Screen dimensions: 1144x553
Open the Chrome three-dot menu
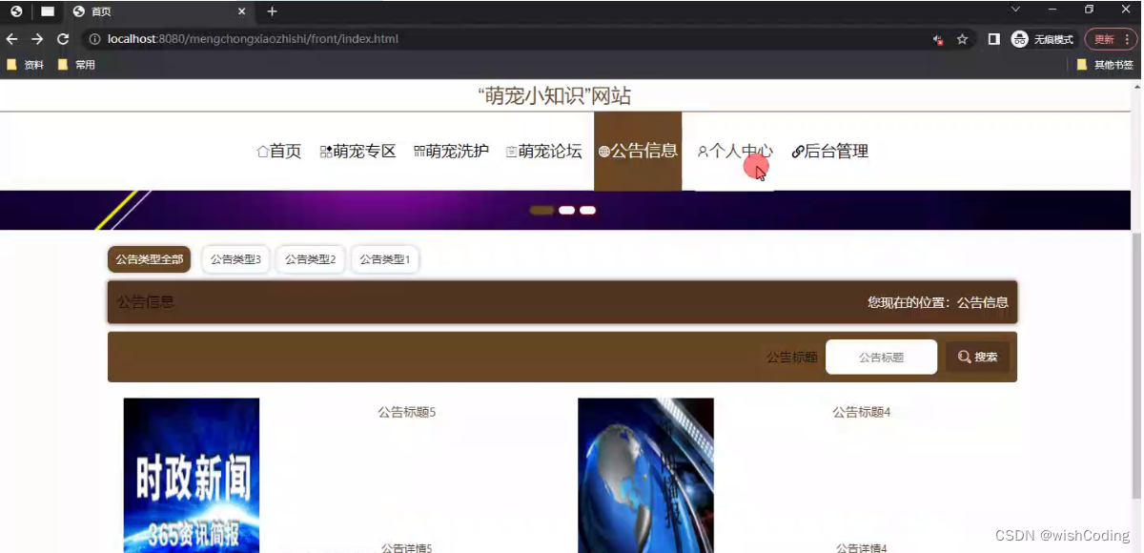[x=1128, y=39]
